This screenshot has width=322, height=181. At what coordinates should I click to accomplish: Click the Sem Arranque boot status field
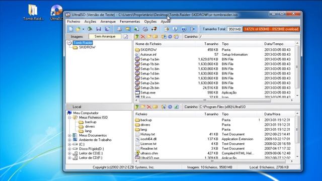coord(105,37)
